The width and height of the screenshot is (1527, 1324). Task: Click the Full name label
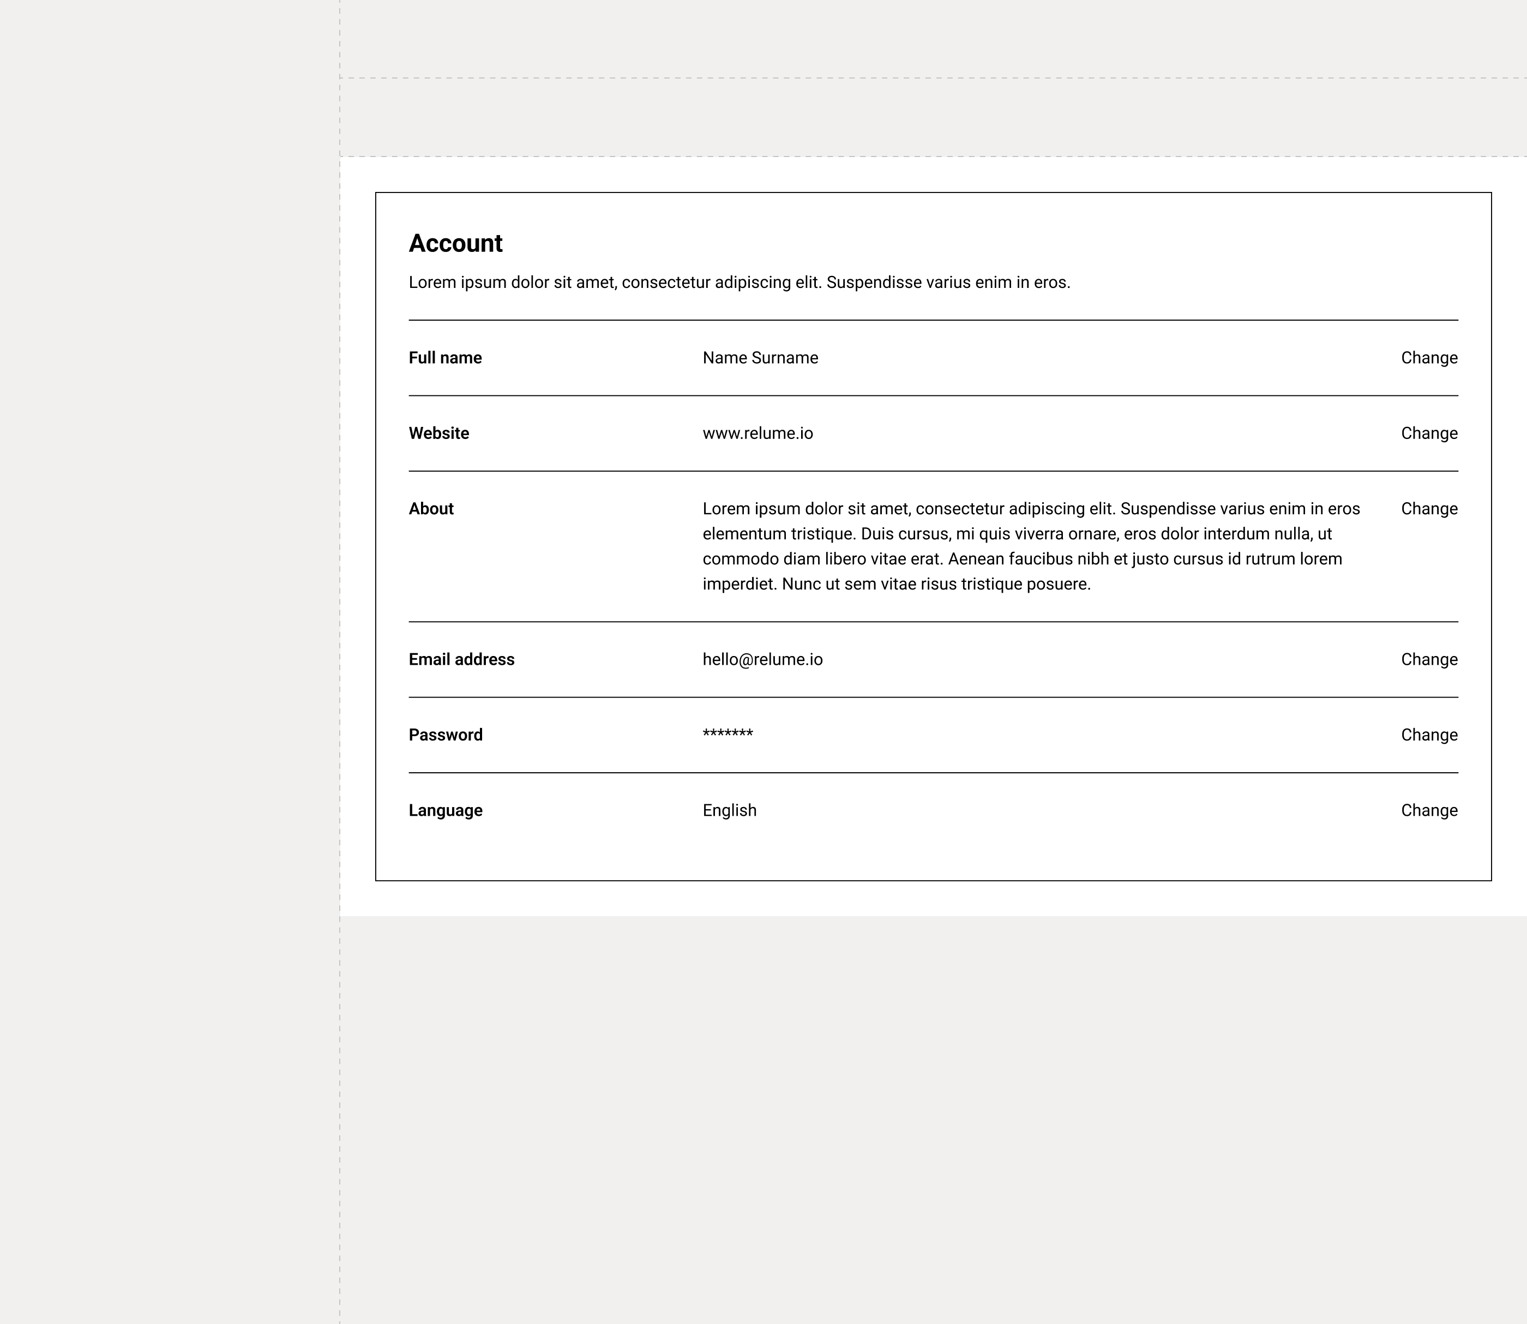[446, 358]
